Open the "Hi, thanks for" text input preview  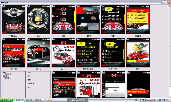pyautogui.click(x=38, y=53)
